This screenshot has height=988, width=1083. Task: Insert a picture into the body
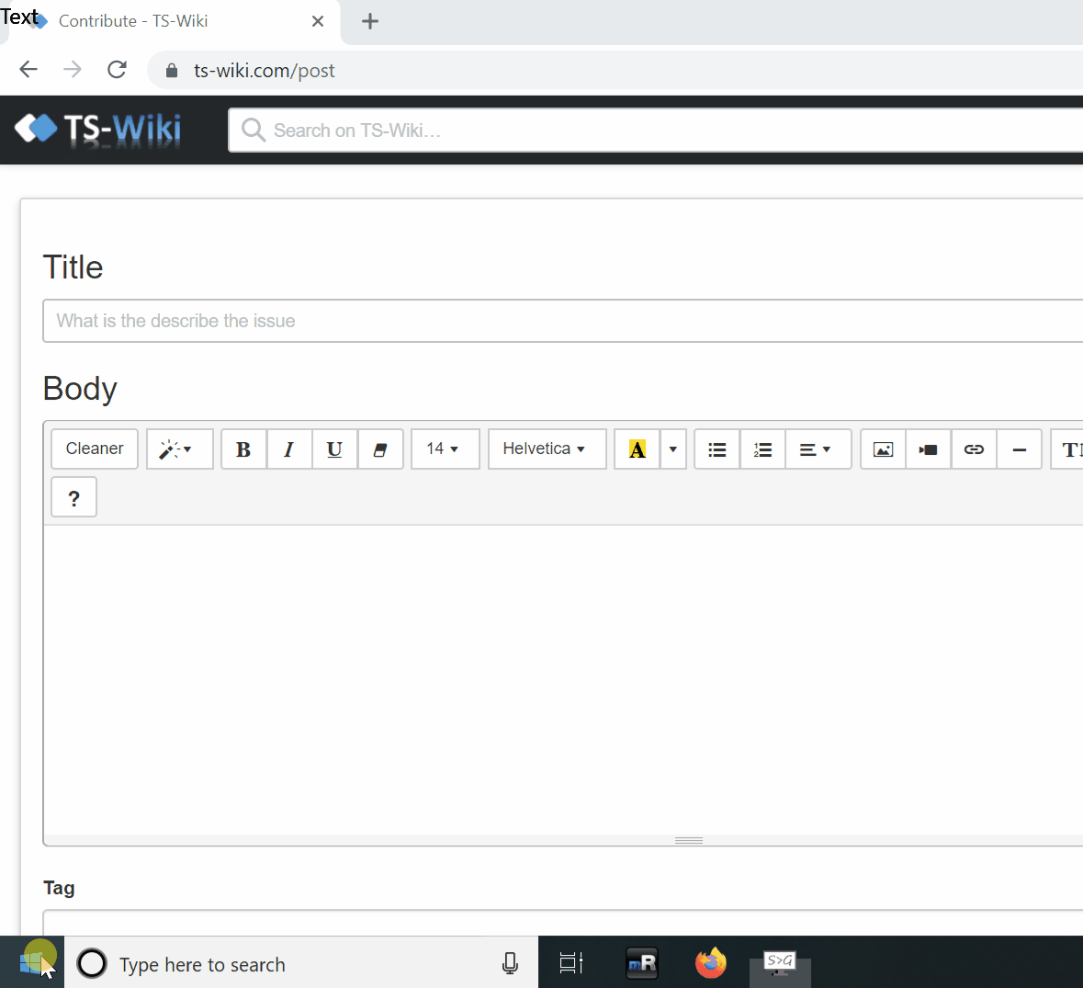[883, 449]
